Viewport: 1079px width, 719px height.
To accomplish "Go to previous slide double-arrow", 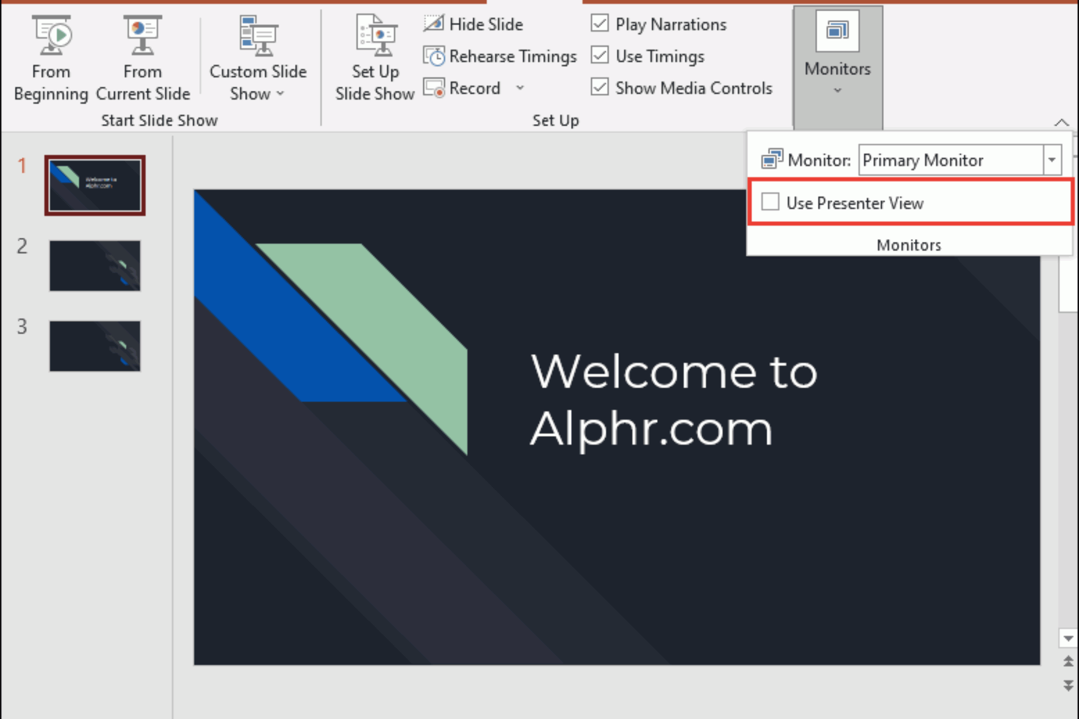I will tap(1069, 661).
